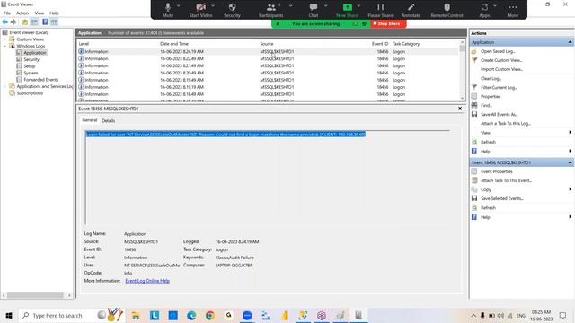Click Save All Events As action
The image size is (575, 323).
[x=500, y=114]
